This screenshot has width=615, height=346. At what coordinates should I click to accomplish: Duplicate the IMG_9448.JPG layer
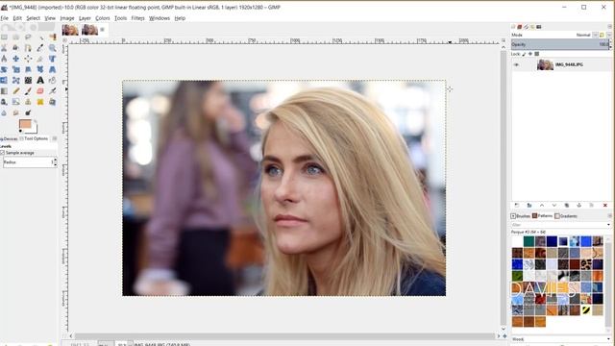pyautogui.click(x=566, y=205)
